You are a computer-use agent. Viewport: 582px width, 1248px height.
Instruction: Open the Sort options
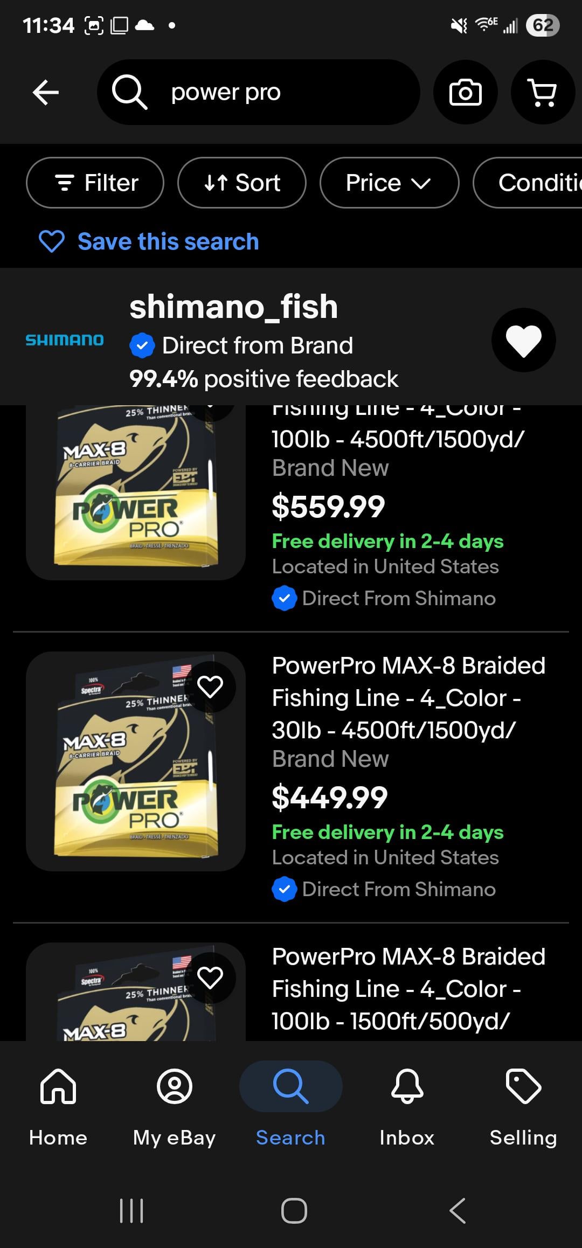tap(242, 183)
